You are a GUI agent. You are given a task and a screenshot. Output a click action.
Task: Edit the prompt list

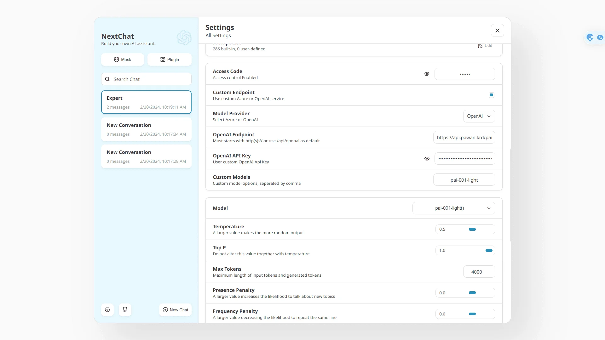(x=485, y=46)
